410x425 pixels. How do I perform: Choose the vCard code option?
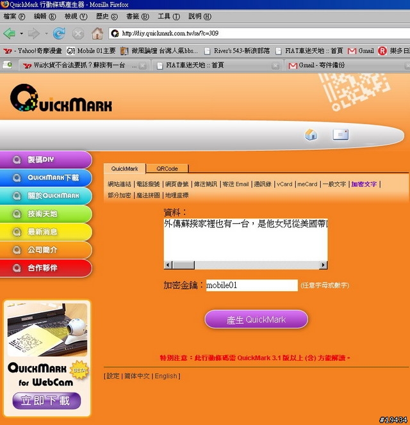point(284,184)
